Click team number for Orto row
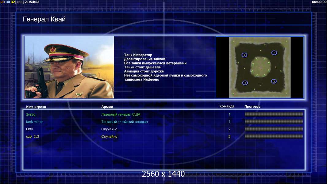Viewport: 327px width, 184px height. coord(229,129)
